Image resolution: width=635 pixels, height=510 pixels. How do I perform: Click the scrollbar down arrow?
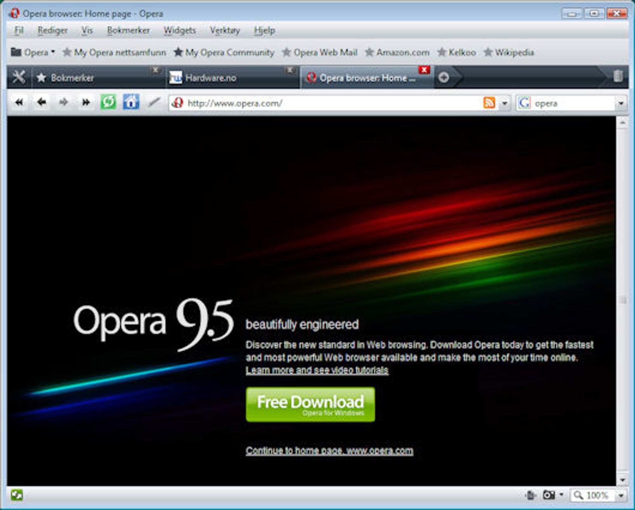622,480
